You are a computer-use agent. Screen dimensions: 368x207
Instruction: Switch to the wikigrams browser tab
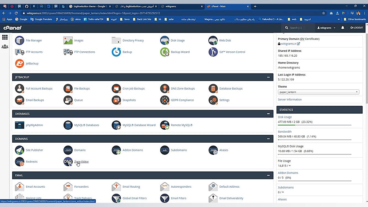point(182,6)
